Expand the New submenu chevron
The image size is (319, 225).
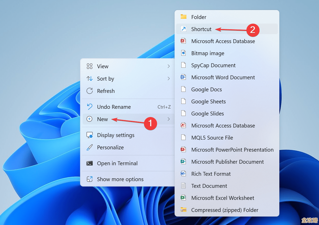click(x=169, y=119)
